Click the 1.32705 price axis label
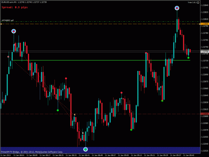The width and height of the screenshot is (209, 157). [x=205, y=68]
